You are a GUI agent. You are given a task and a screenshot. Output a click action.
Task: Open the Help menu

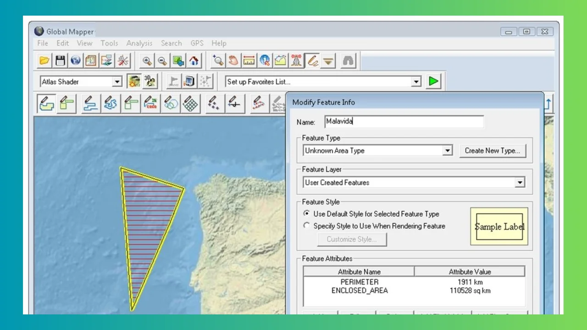(219, 43)
